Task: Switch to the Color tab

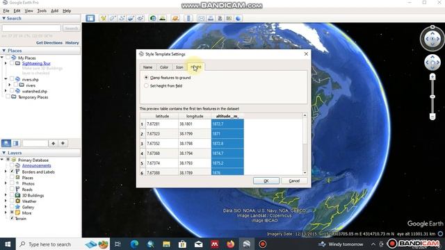Action: 164,67
